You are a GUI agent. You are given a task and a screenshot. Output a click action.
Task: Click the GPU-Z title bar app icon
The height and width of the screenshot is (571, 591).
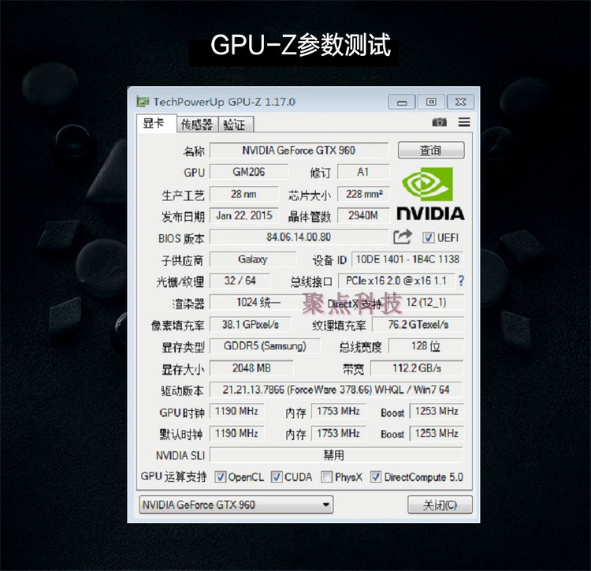click(143, 102)
